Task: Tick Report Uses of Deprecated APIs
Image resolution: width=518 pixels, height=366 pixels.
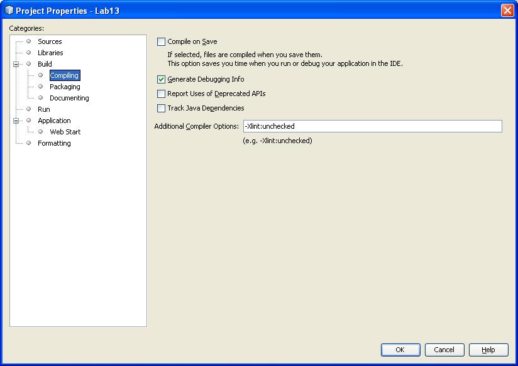Action: [x=161, y=94]
